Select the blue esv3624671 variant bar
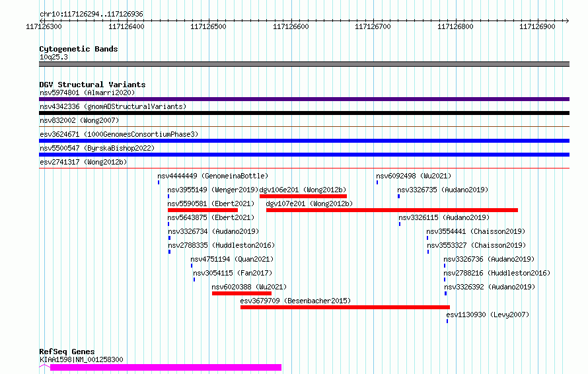588x374 pixels. [x=304, y=141]
